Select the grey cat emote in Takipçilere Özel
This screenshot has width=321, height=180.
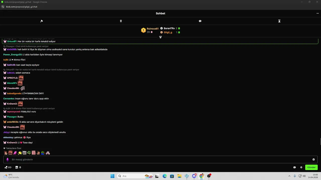24,153
